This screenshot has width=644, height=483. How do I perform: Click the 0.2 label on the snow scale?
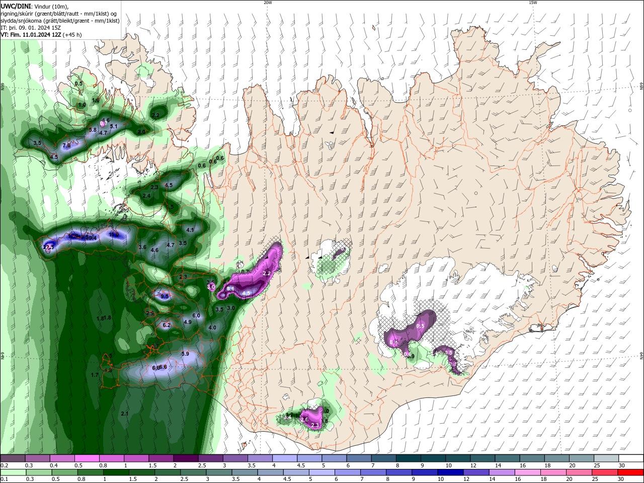tap(4, 465)
